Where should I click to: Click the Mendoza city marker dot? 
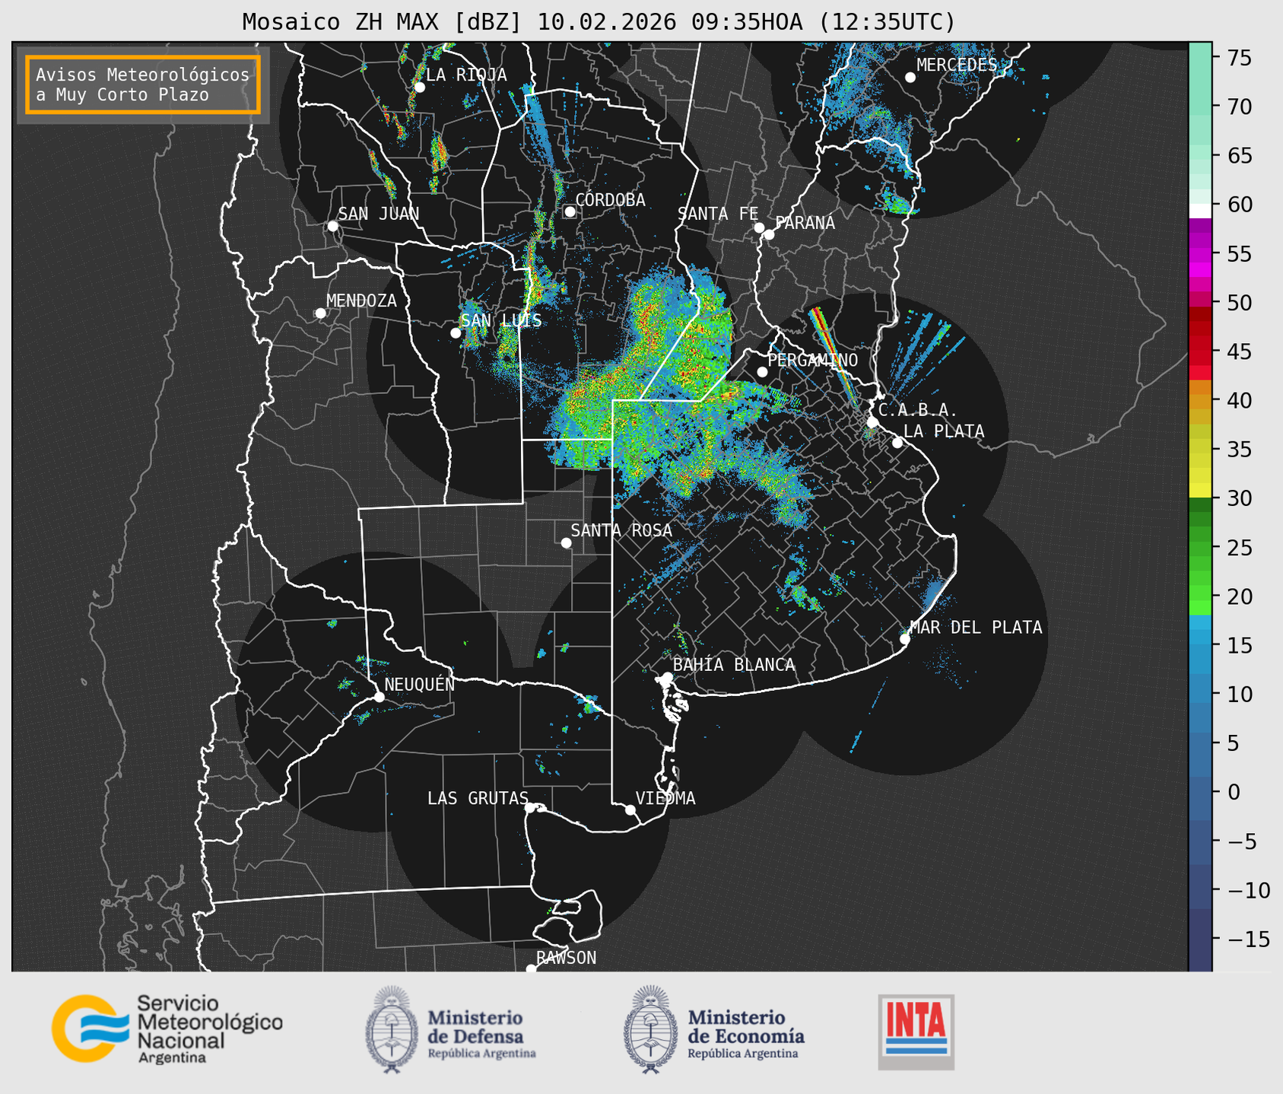[x=320, y=313]
